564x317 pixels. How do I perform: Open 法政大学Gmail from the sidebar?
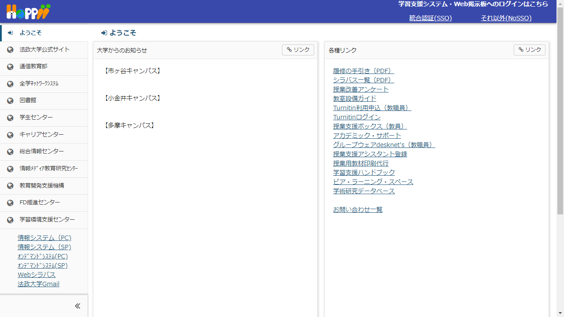coord(38,284)
